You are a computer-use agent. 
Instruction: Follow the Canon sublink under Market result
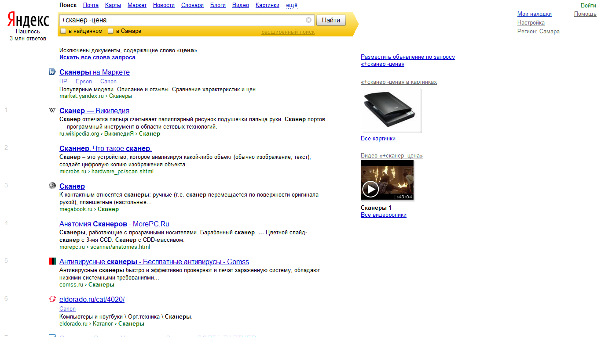(108, 82)
